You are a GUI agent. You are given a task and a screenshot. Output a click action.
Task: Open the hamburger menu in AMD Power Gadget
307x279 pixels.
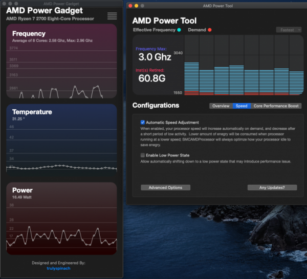pos(112,16)
